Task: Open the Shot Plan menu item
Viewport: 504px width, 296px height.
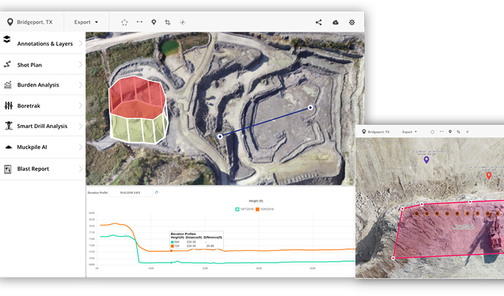Action: [x=42, y=65]
